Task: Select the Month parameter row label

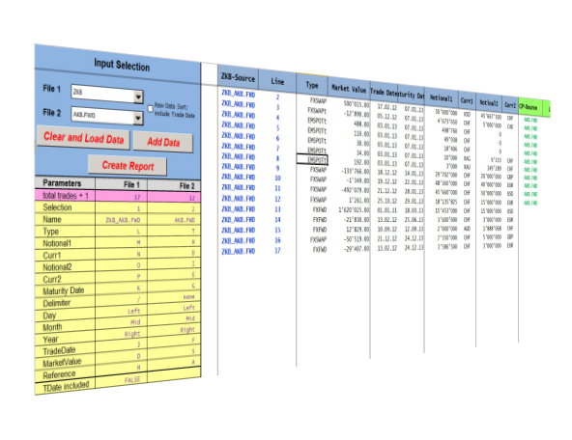Action: (65, 327)
